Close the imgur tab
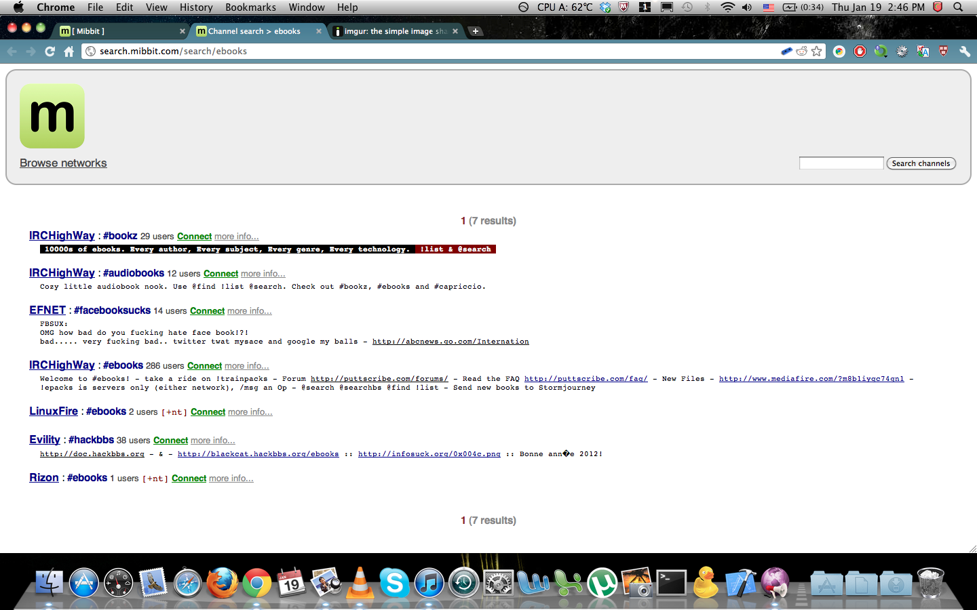 tap(455, 31)
